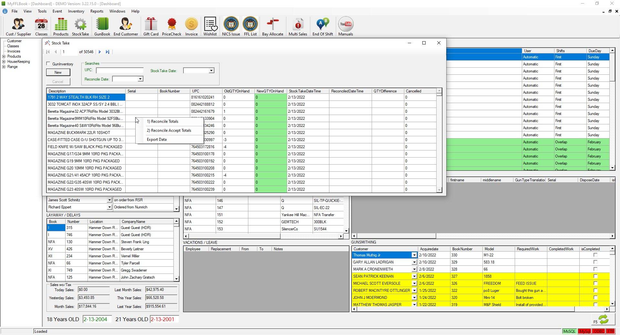
Task: Click the MySql status indicator
Action: 584,331
